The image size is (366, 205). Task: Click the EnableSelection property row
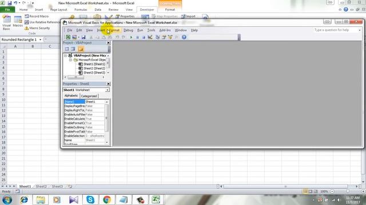point(84,136)
